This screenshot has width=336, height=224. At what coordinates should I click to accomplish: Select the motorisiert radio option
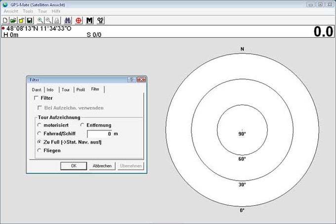tap(39, 125)
